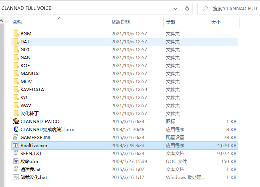Viewport: 260px width, 187px height.
Task: Click the SAVEDATA folder icon
Action: 16,89
